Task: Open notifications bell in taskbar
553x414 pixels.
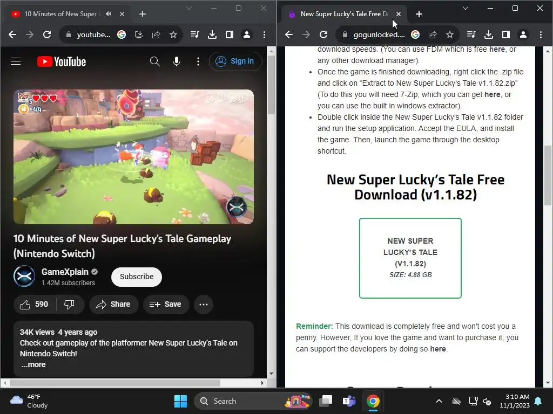Action: point(538,401)
